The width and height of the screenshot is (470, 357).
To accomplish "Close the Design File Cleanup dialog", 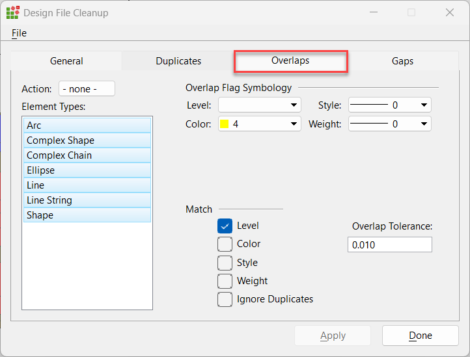I will point(449,12).
